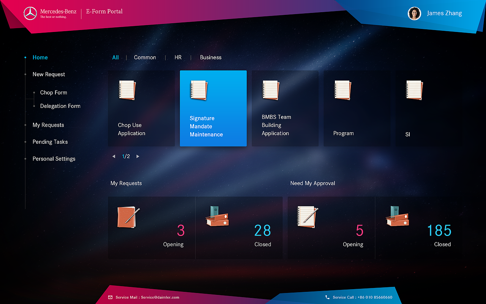486x304 pixels.
Task: Select Chop Form under New Request
Action: point(54,93)
